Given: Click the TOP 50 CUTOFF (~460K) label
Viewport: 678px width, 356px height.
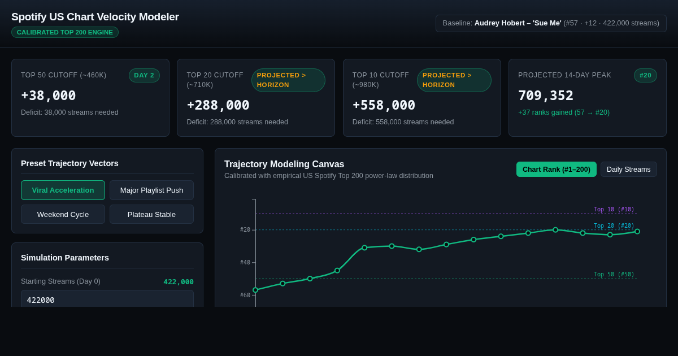Looking at the screenshot, I should pyautogui.click(x=63, y=75).
